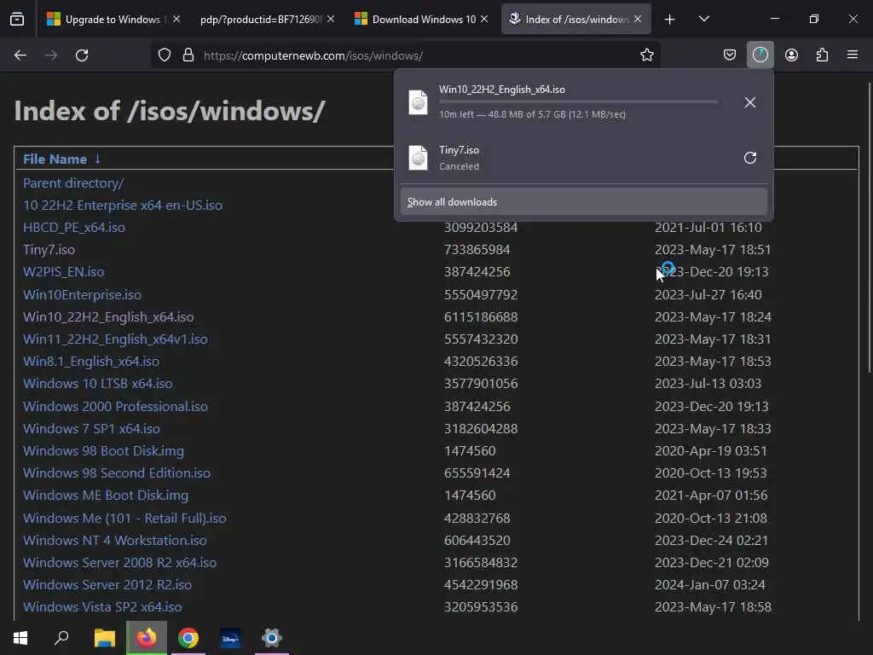
Task: Download Win8.1_English_x64.iso
Action: pos(91,362)
